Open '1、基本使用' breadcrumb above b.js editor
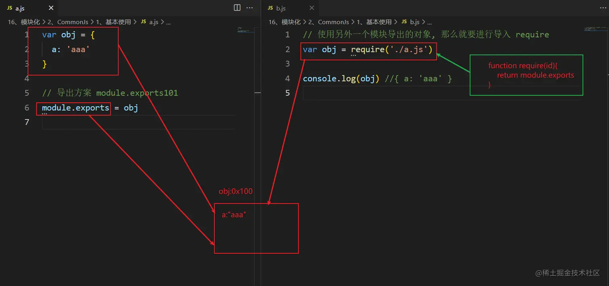 [375, 22]
